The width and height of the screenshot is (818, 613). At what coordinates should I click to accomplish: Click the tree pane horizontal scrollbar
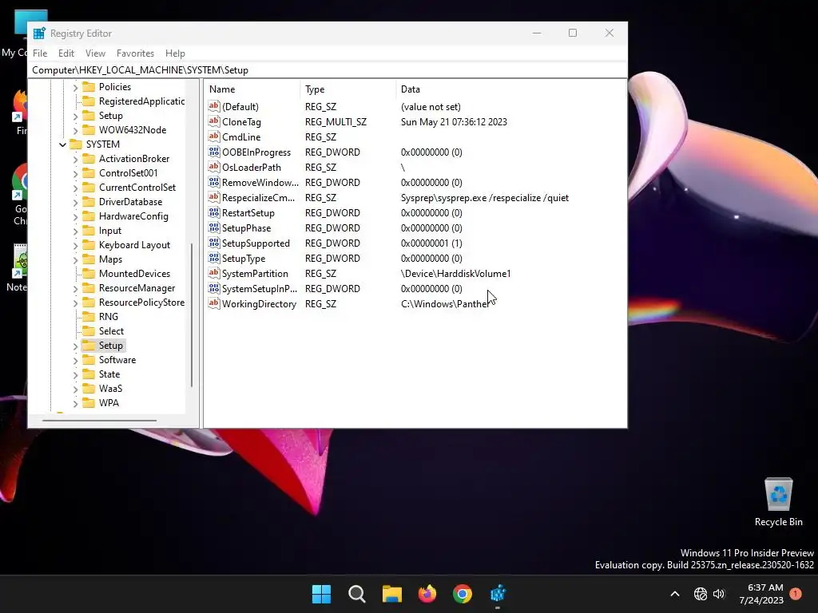(x=99, y=420)
